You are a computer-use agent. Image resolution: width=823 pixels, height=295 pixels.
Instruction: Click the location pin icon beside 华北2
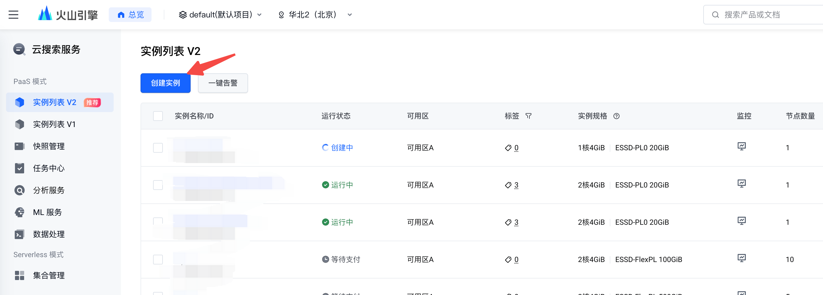[281, 15]
